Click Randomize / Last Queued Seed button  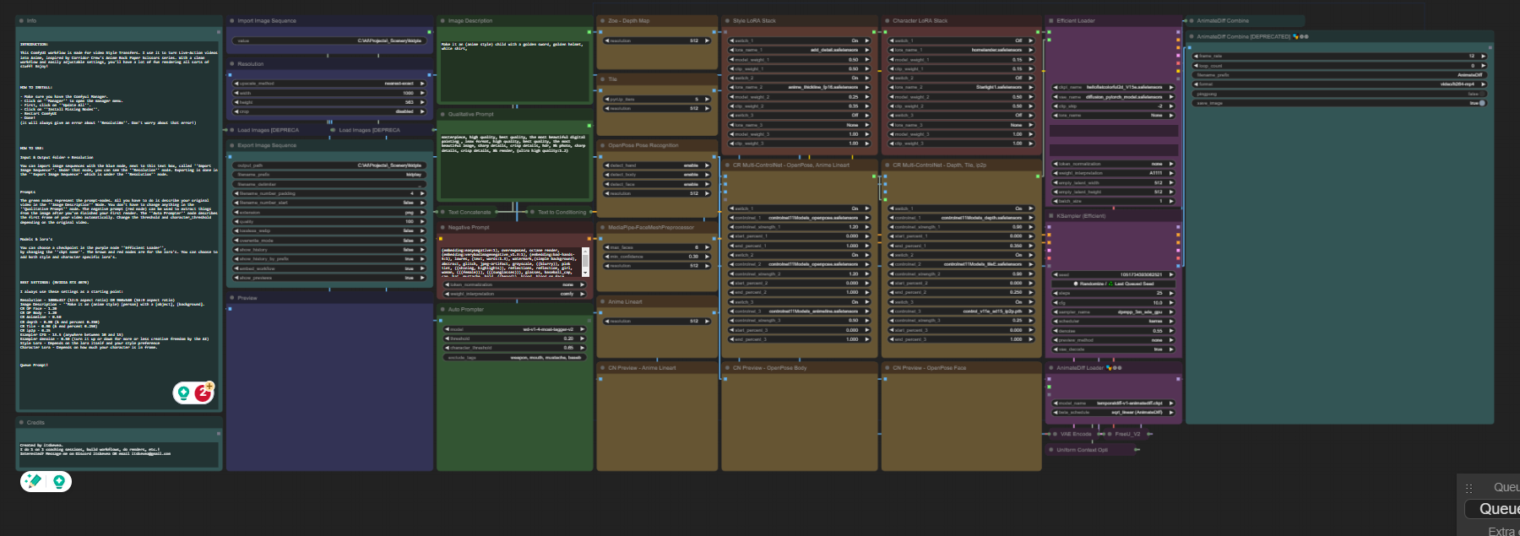click(x=1114, y=284)
